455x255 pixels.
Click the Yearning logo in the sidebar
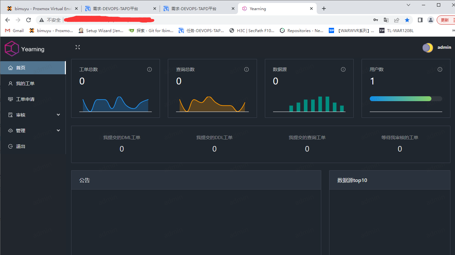(25, 49)
